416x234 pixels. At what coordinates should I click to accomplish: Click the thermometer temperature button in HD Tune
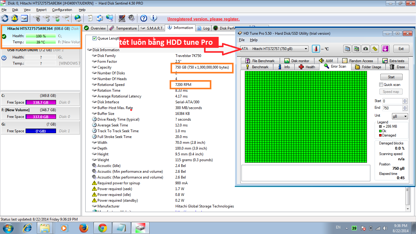pos(316,49)
